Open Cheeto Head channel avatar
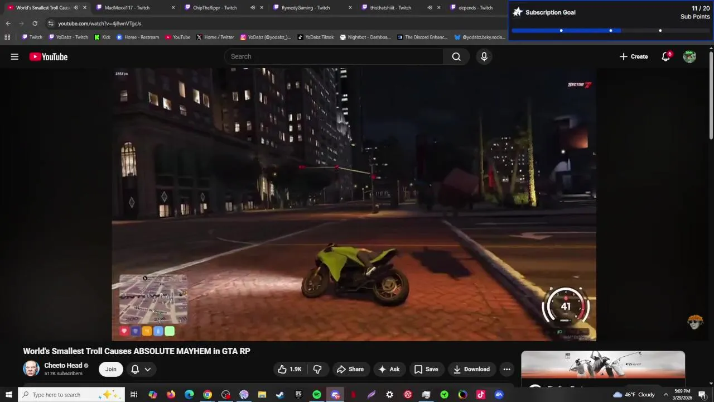 tap(31, 368)
